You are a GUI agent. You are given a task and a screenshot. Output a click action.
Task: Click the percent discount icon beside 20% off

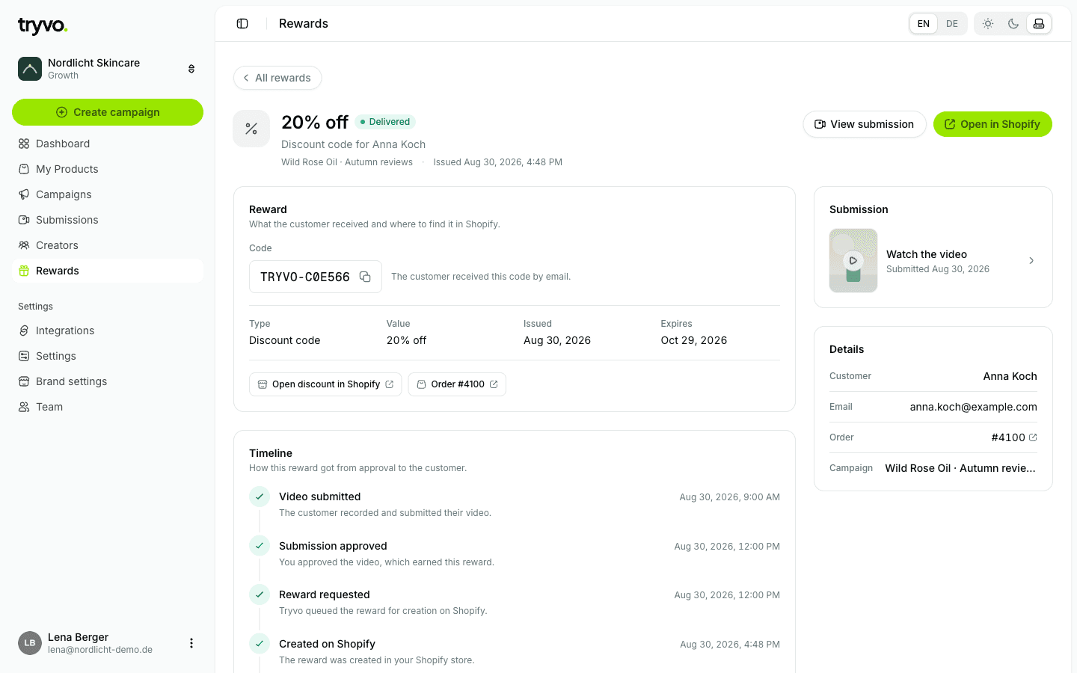click(251, 129)
